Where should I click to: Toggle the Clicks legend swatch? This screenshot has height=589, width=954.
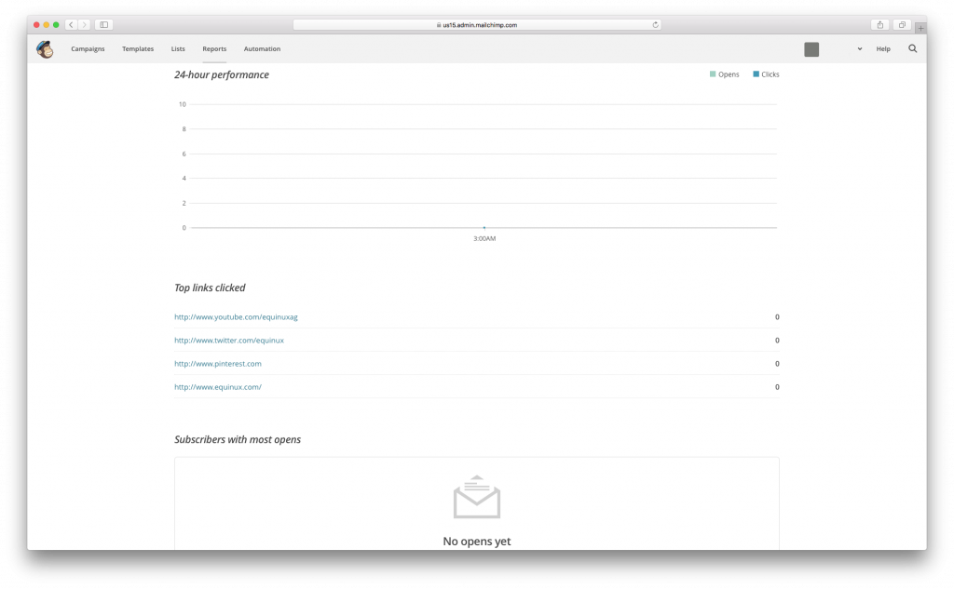click(756, 74)
